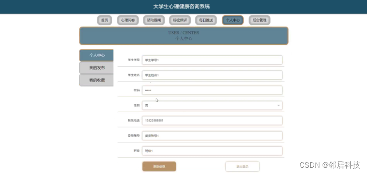Click the 更新信息 button

159,166
